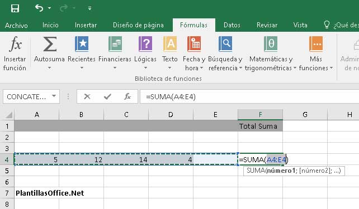
Task: Open the Name Box dropdown arrow
Action: (x=54, y=96)
